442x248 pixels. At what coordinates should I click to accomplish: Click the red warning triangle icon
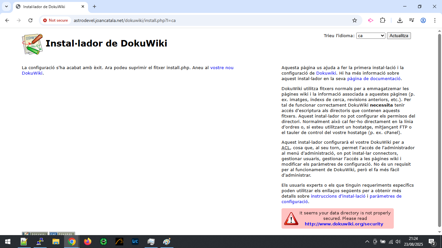pos(291,219)
